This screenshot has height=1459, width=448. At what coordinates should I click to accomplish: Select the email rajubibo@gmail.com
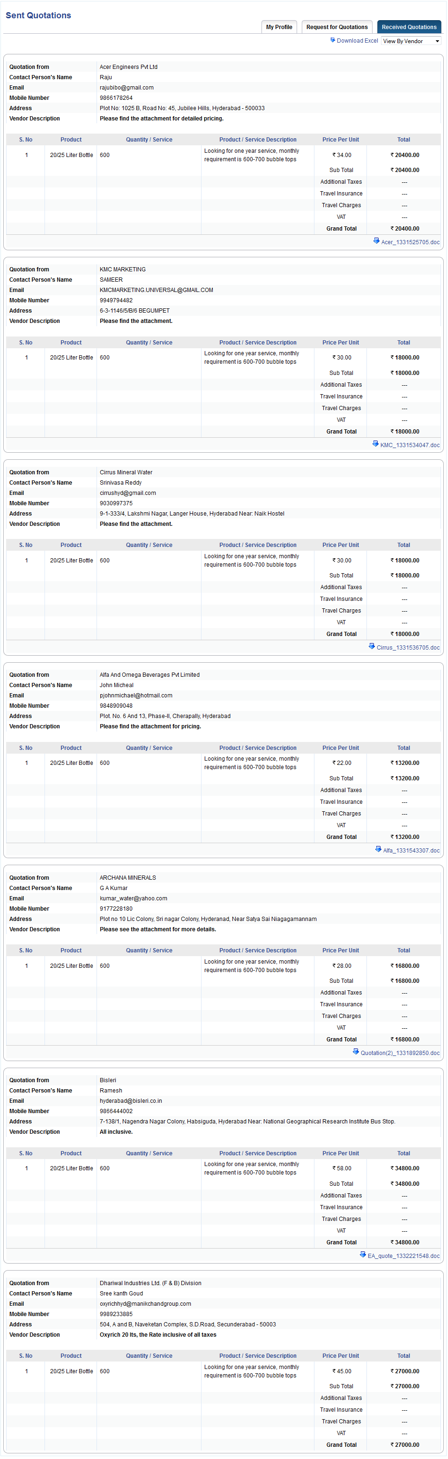coord(127,88)
